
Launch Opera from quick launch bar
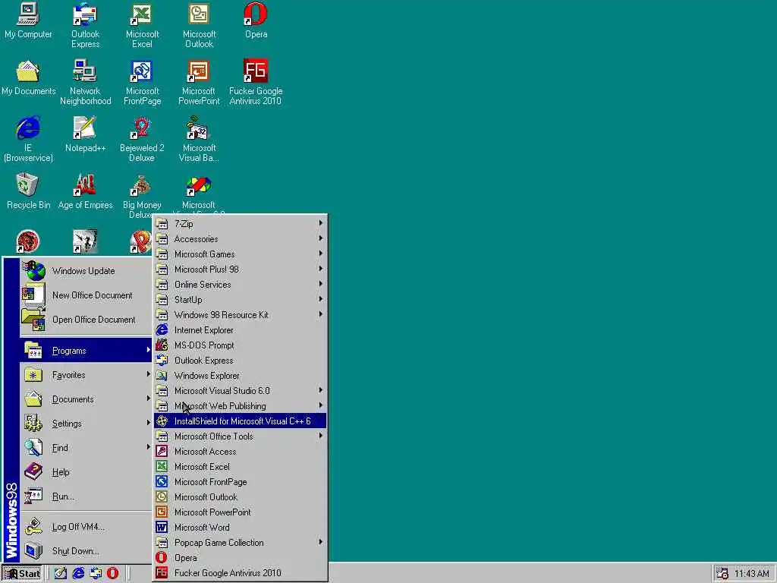(113, 573)
